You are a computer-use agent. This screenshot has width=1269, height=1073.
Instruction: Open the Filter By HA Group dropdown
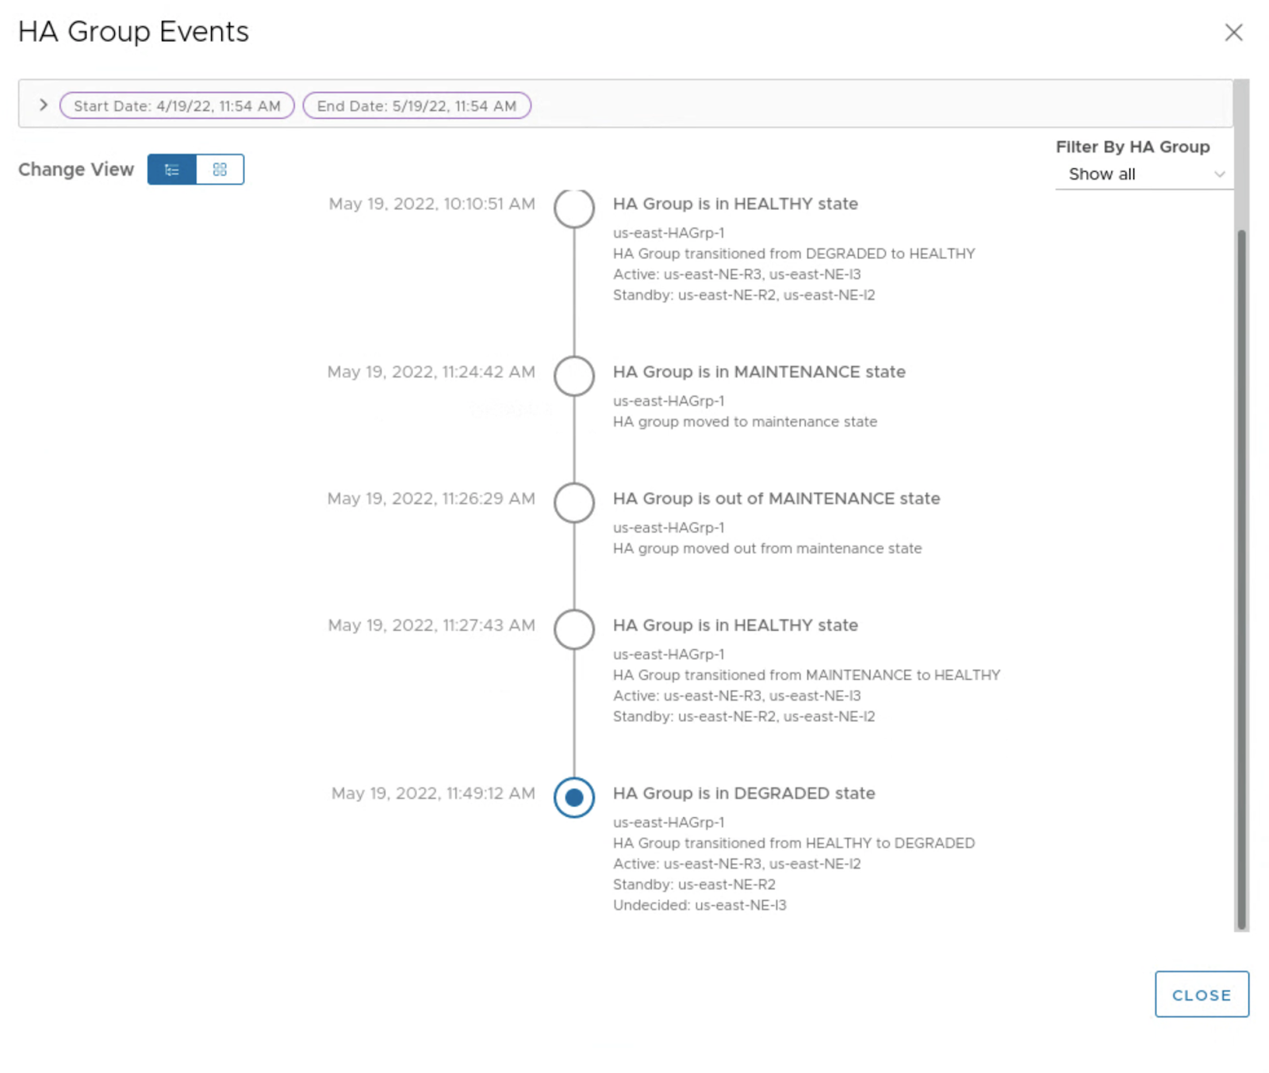point(1142,174)
